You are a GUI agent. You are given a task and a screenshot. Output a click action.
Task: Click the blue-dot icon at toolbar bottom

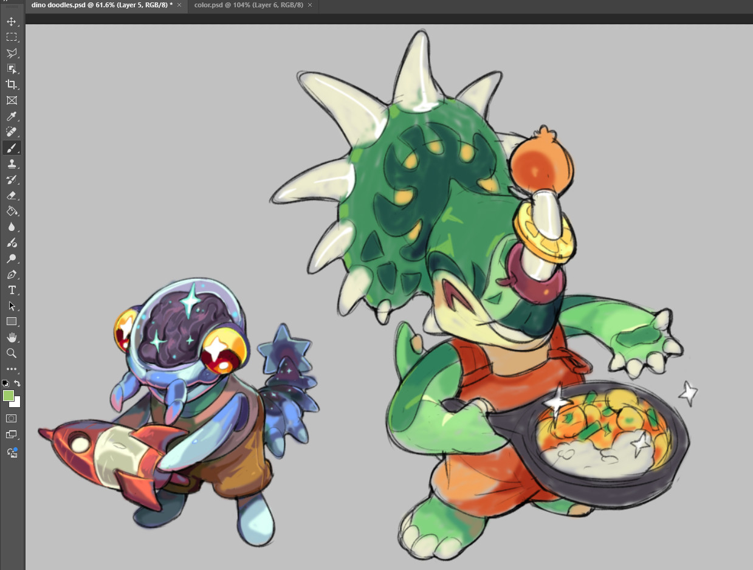coord(12,452)
